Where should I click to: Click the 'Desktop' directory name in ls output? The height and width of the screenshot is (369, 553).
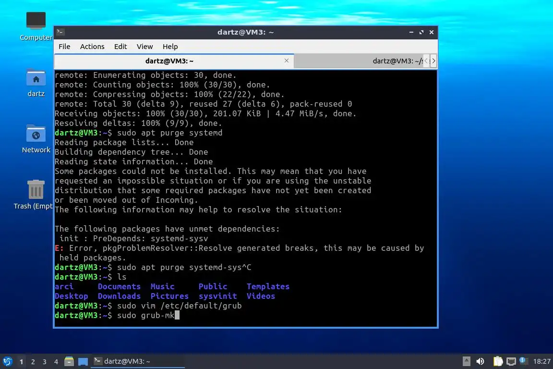[71, 296]
